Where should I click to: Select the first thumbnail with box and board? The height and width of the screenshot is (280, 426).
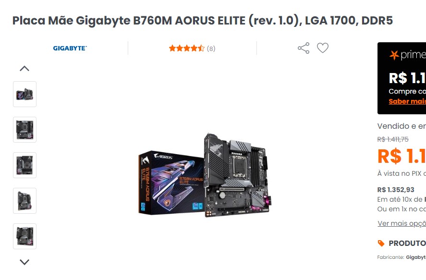24,94
